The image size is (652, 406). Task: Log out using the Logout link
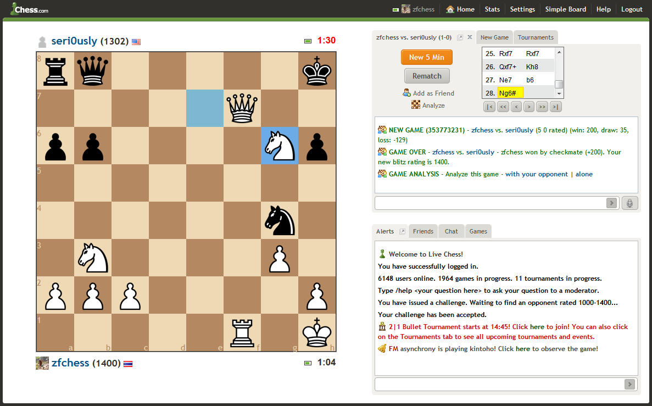[632, 9]
